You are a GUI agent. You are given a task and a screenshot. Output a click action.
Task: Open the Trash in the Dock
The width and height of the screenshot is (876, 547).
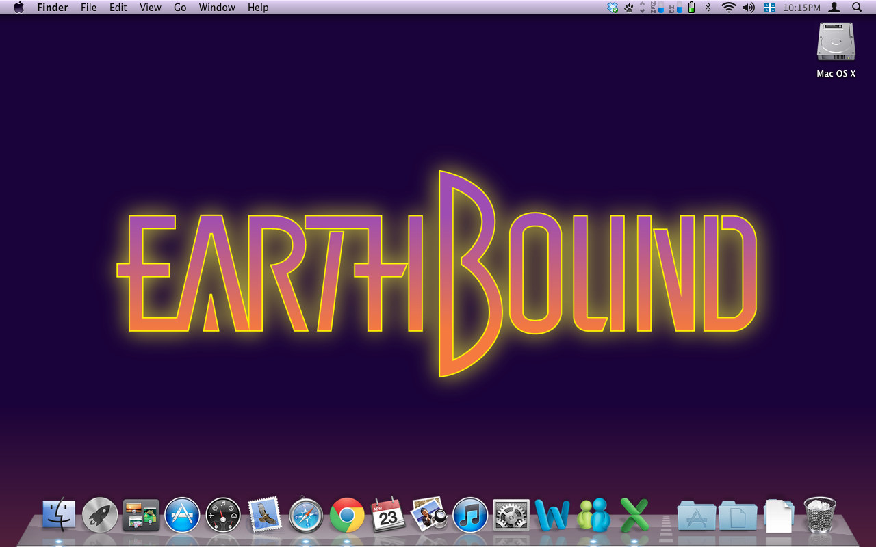point(820,515)
